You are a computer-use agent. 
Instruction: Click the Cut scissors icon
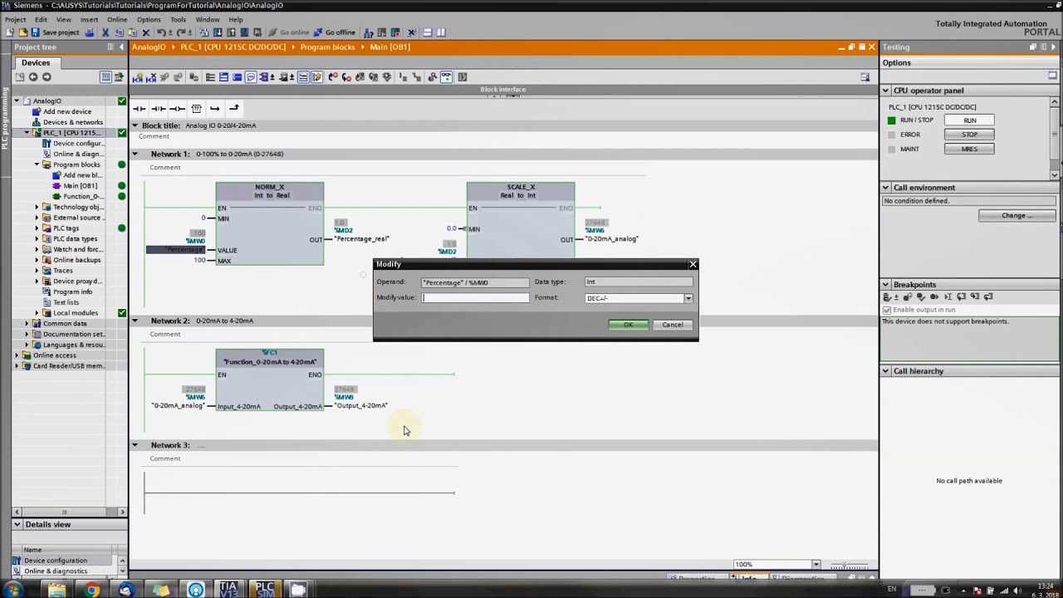click(105, 32)
